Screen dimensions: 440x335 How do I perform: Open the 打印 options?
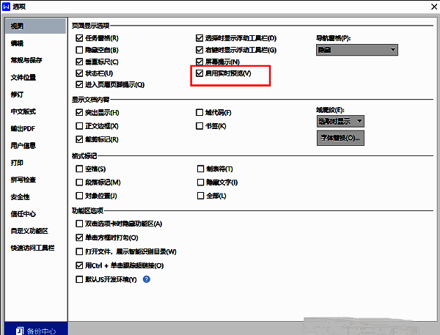point(17,163)
